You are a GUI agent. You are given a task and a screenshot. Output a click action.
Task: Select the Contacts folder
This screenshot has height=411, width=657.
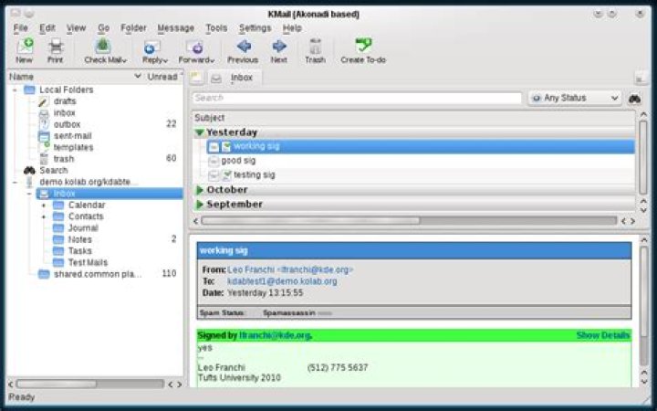(86, 216)
